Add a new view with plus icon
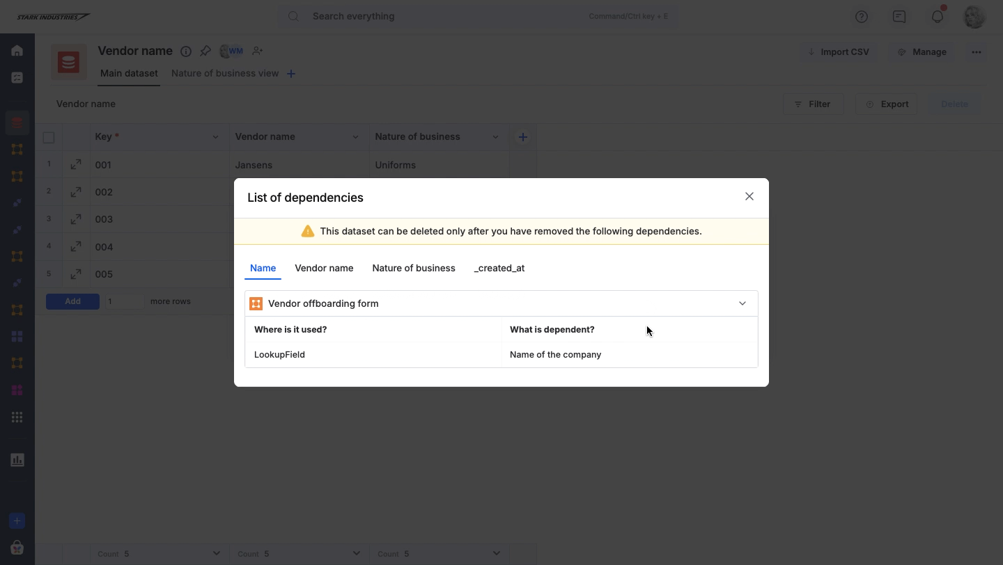Image resolution: width=1003 pixels, height=565 pixels. (x=291, y=74)
